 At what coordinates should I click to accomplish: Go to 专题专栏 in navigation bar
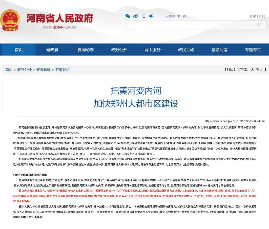click(x=253, y=50)
